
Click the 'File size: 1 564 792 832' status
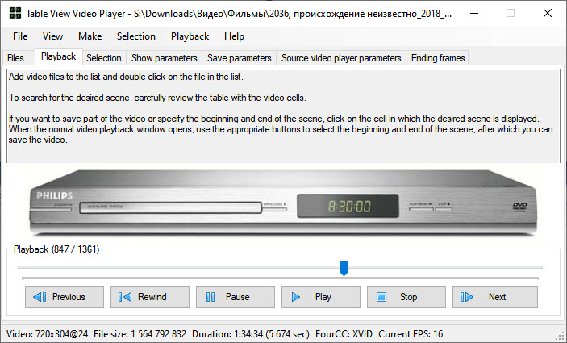point(140,333)
